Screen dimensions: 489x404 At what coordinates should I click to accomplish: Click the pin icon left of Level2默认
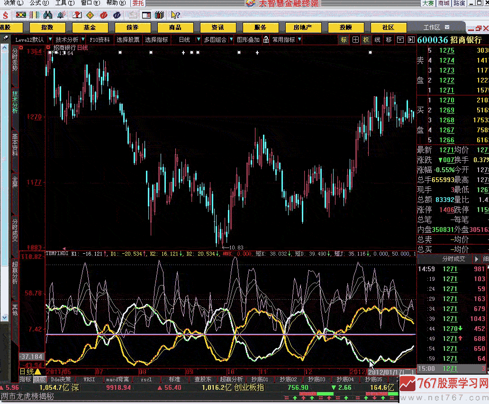coord(6,38)
